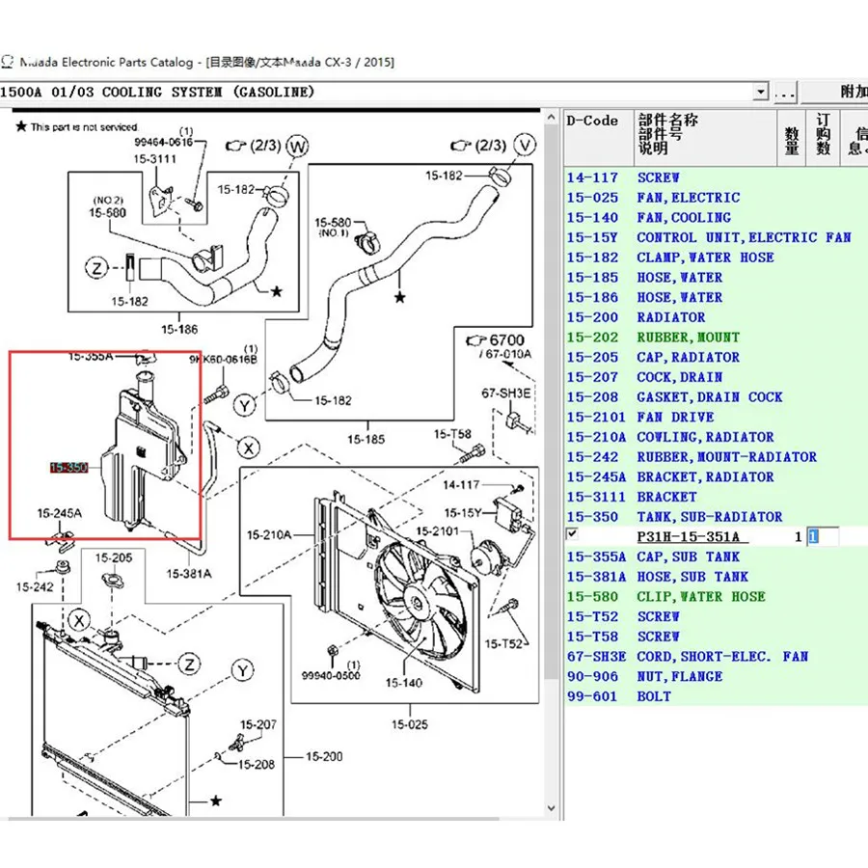868x868 pixels.
Task: Click the 67-SH3E cord diagram label
Action: 506,393
